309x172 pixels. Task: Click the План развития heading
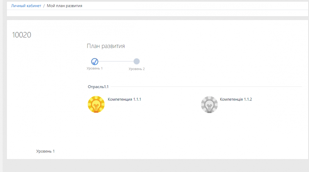106,46
